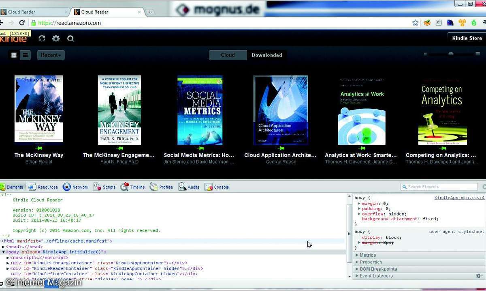This screenshot has width=486, height=291.
Task: Expand the margin CSS property
Action: point(359,204)
